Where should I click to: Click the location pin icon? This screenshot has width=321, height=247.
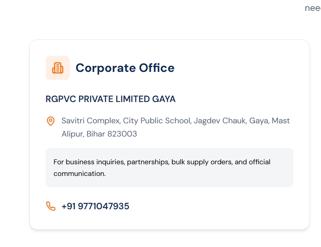point(50,121)
